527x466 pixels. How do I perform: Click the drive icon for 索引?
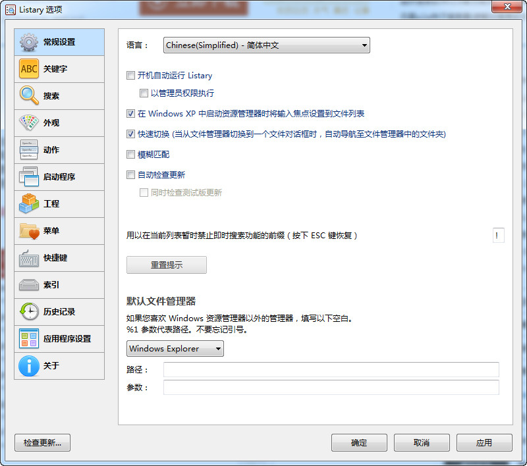click(x=29, y=285)
